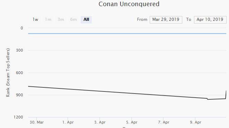229x128 pixels.
Task: Click the 900 y-axis label
Action: pos(20,95)
